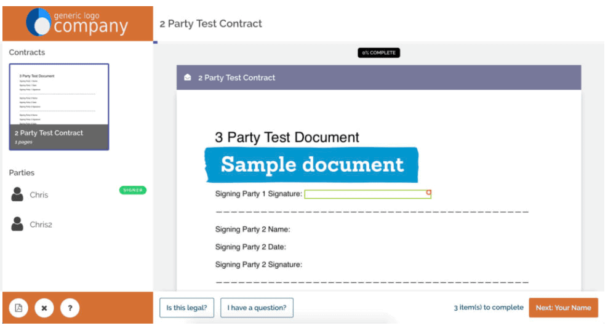The width and height of the screenshot is (608, 331).
Task: Click the Signing Party 1 Signature field
Action: tap(367, 194)
